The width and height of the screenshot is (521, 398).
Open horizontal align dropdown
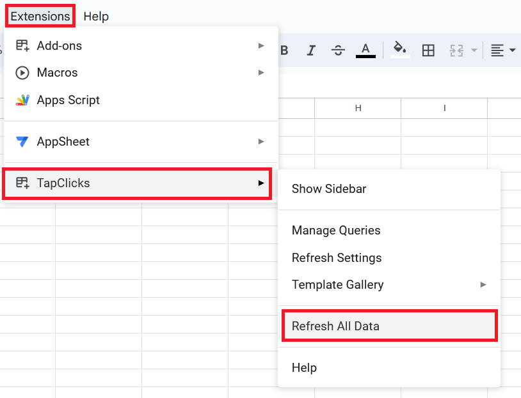tap(503, 50)
